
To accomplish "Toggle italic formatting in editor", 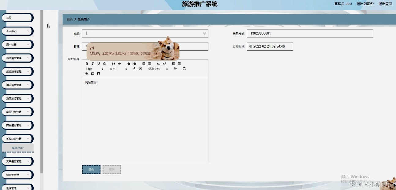I will click(x=93, y=64).
